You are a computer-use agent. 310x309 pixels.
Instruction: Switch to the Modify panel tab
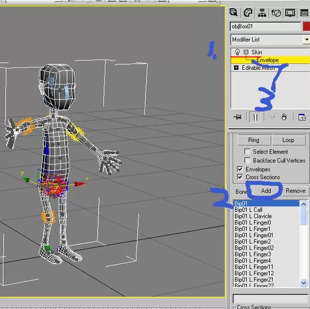[x=248, y=13]
